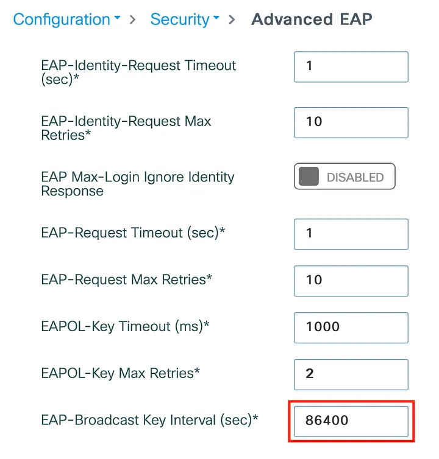Focus the EAP-Identity-Request Timeout input field
The height and width of the screenshot is (459, 439).
point(351,66)
